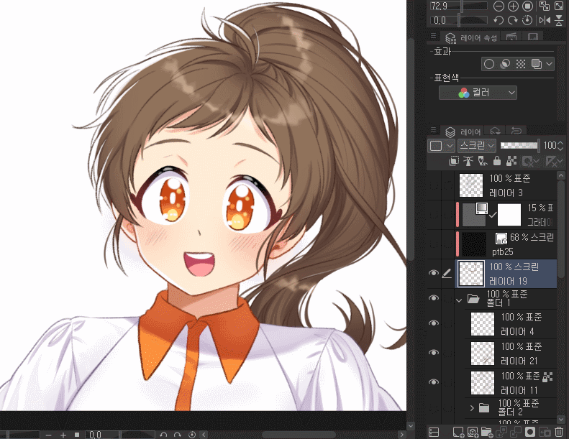
Task: Zoom out with the navigator minus icon
Action: [499, 6]
